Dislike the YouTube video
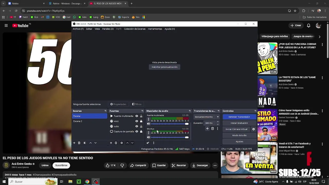The image size is (329, 185). coord(122,165)
